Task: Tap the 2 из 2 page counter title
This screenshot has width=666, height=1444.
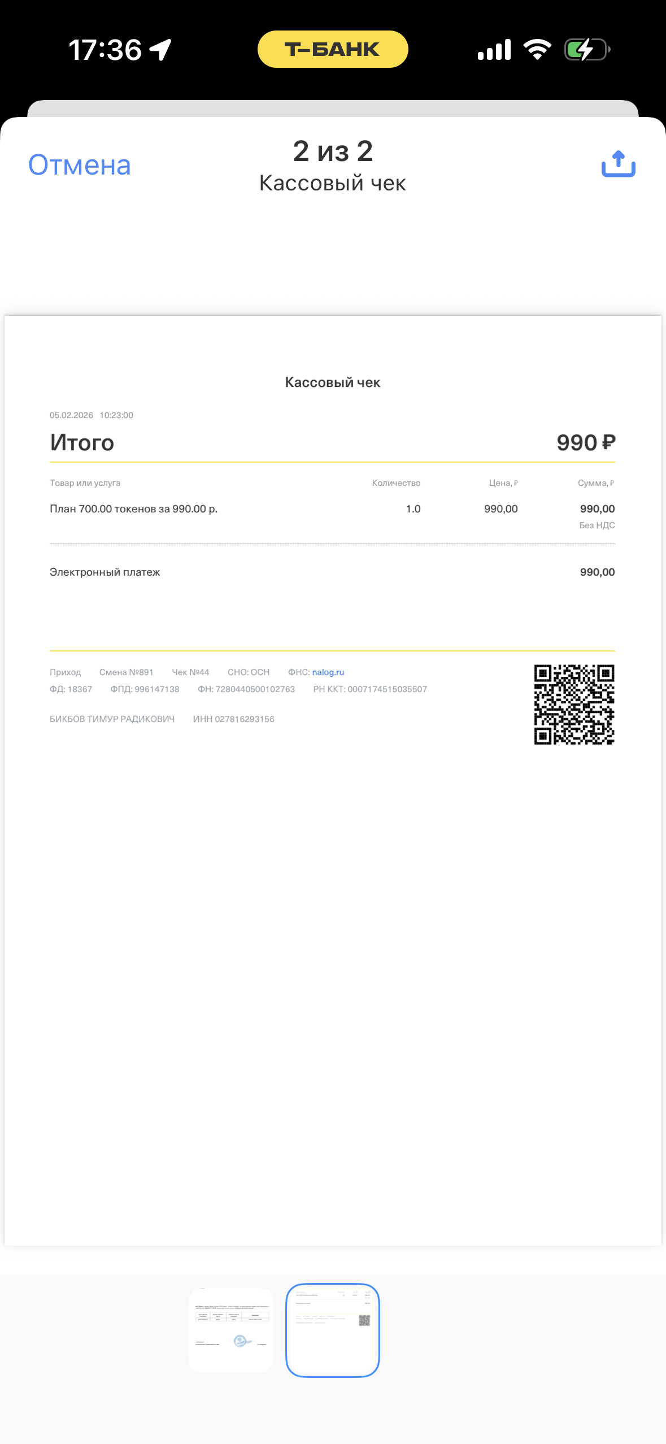Action: click(x=333, y=151)
